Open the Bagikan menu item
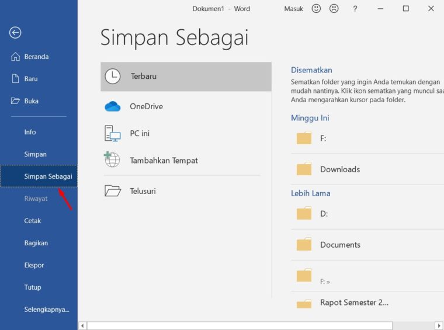444x330 pixels. pyautogui.click(x=36, y=243)
